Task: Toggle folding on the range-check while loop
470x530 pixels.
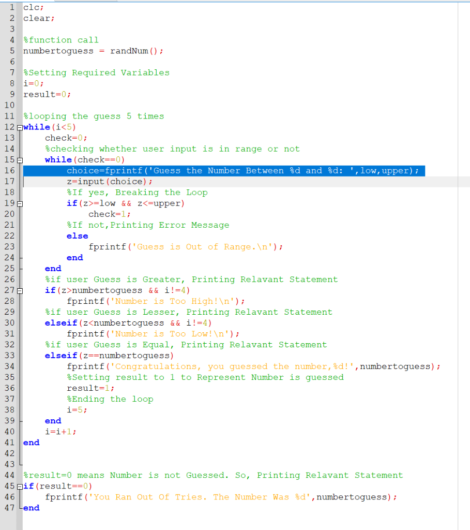Action: [x=19, y=159]
